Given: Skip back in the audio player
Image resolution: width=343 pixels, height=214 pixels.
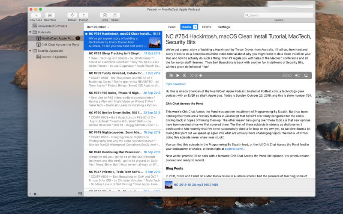Looking at the screenshot, I should [x=171, y=76].
